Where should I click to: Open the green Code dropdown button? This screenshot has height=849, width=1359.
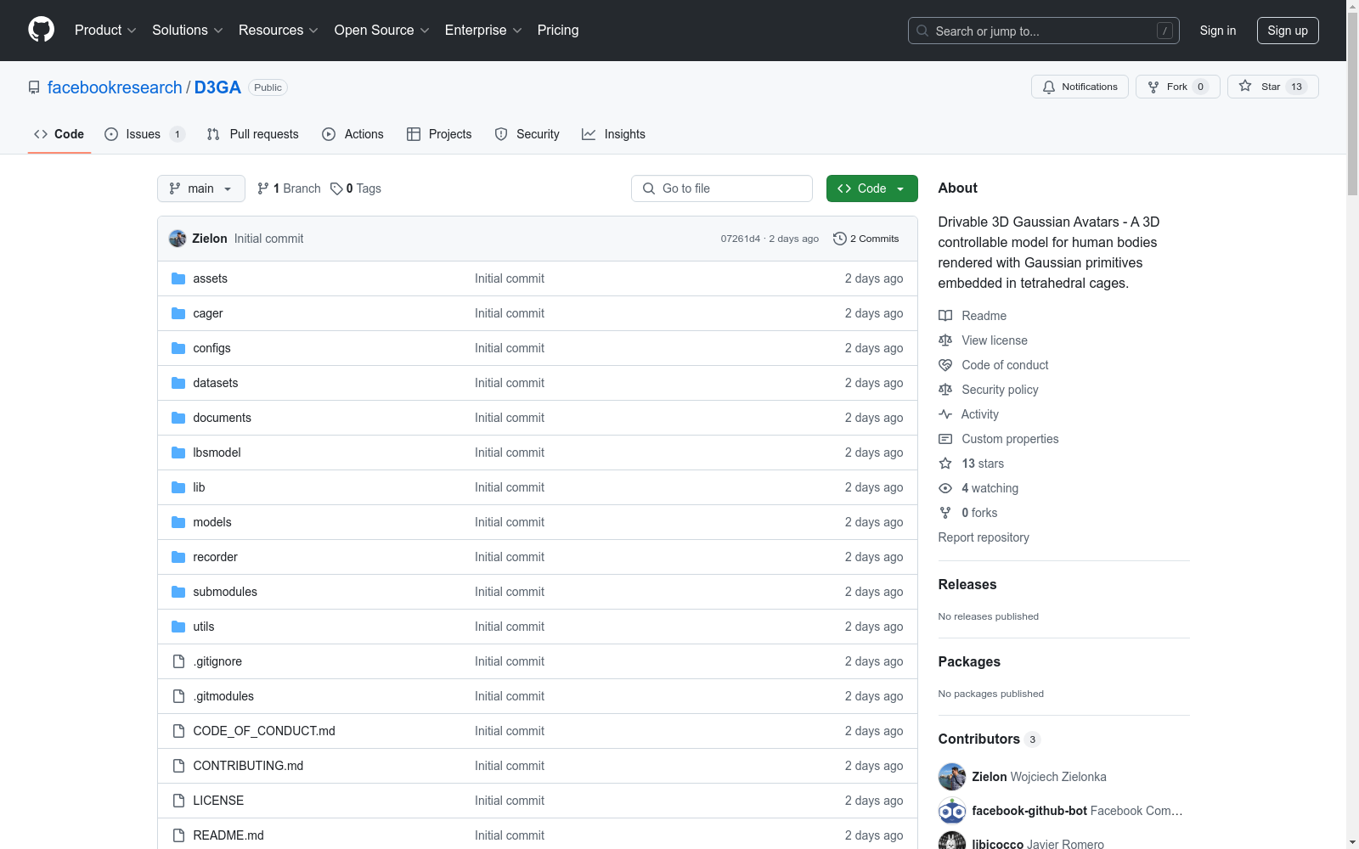(871, 188)
